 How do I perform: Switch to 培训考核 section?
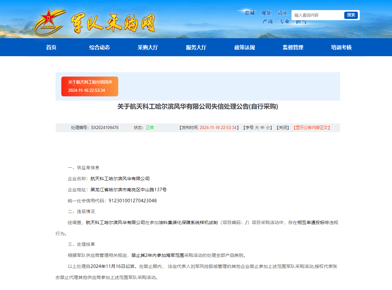click(x=341, y=47)
